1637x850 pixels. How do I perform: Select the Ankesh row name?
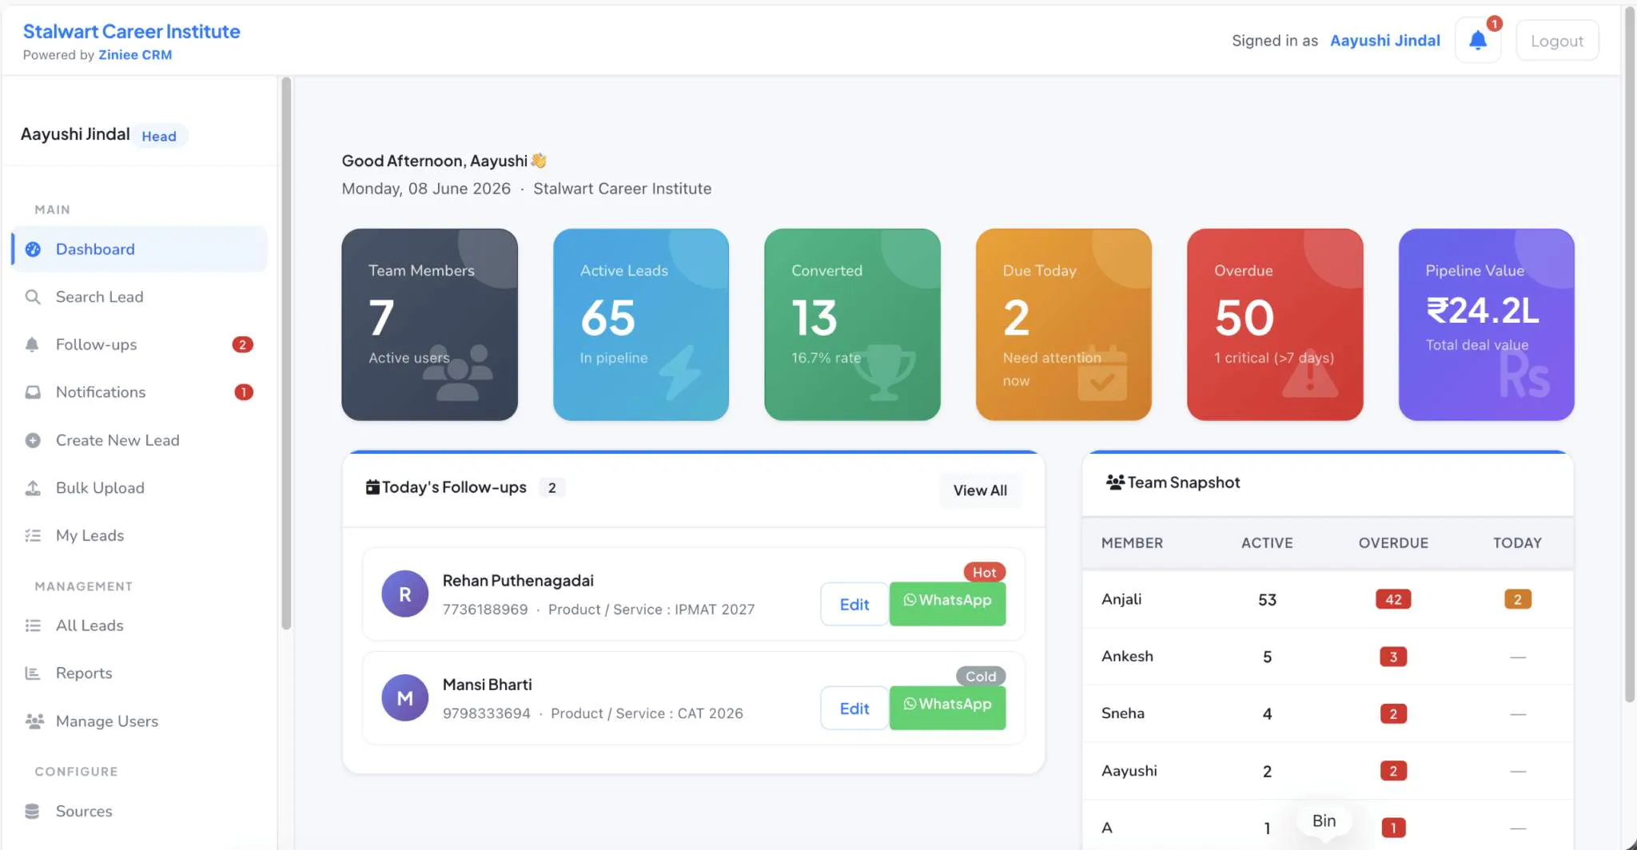pyautogui.click(x=1127, y=656)
